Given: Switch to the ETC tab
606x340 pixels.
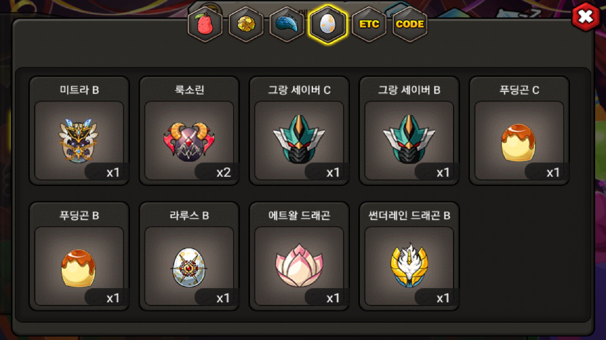Looking at the screenshot, I should 369,24.
